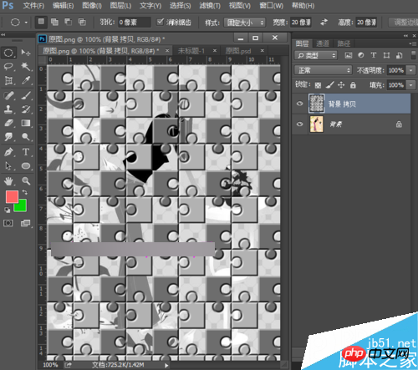Image resolution: width=418 pixels, height=370 pixels.
Task: Open the opacity 不透明度 slider arrow
Action: point(411,70)
